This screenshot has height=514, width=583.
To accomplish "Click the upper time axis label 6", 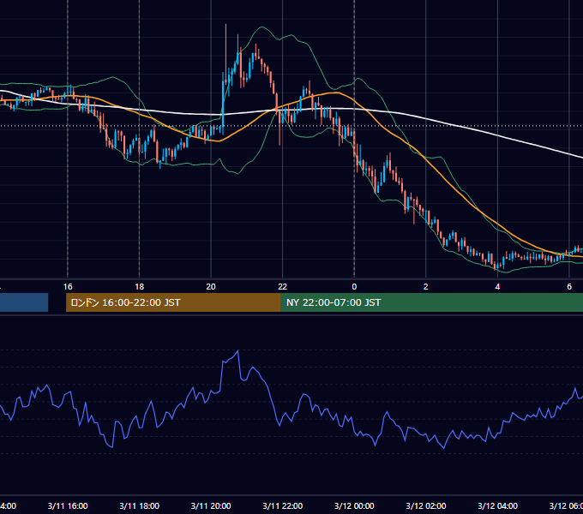I will (569, 287).
